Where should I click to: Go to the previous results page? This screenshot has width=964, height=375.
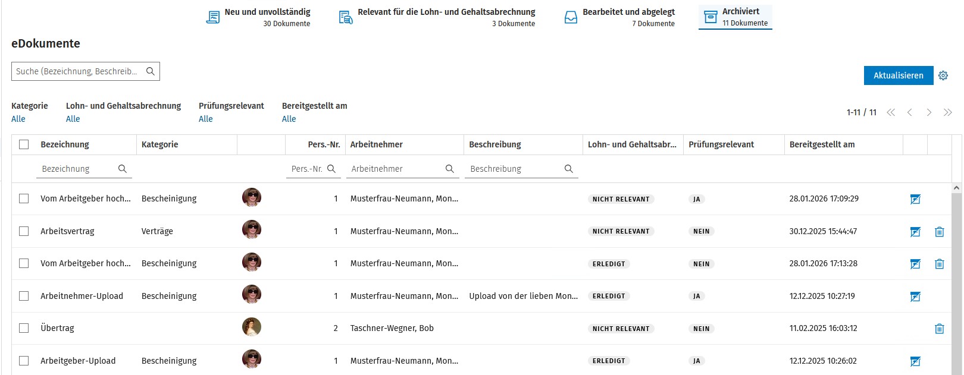[x=910, y=112]
